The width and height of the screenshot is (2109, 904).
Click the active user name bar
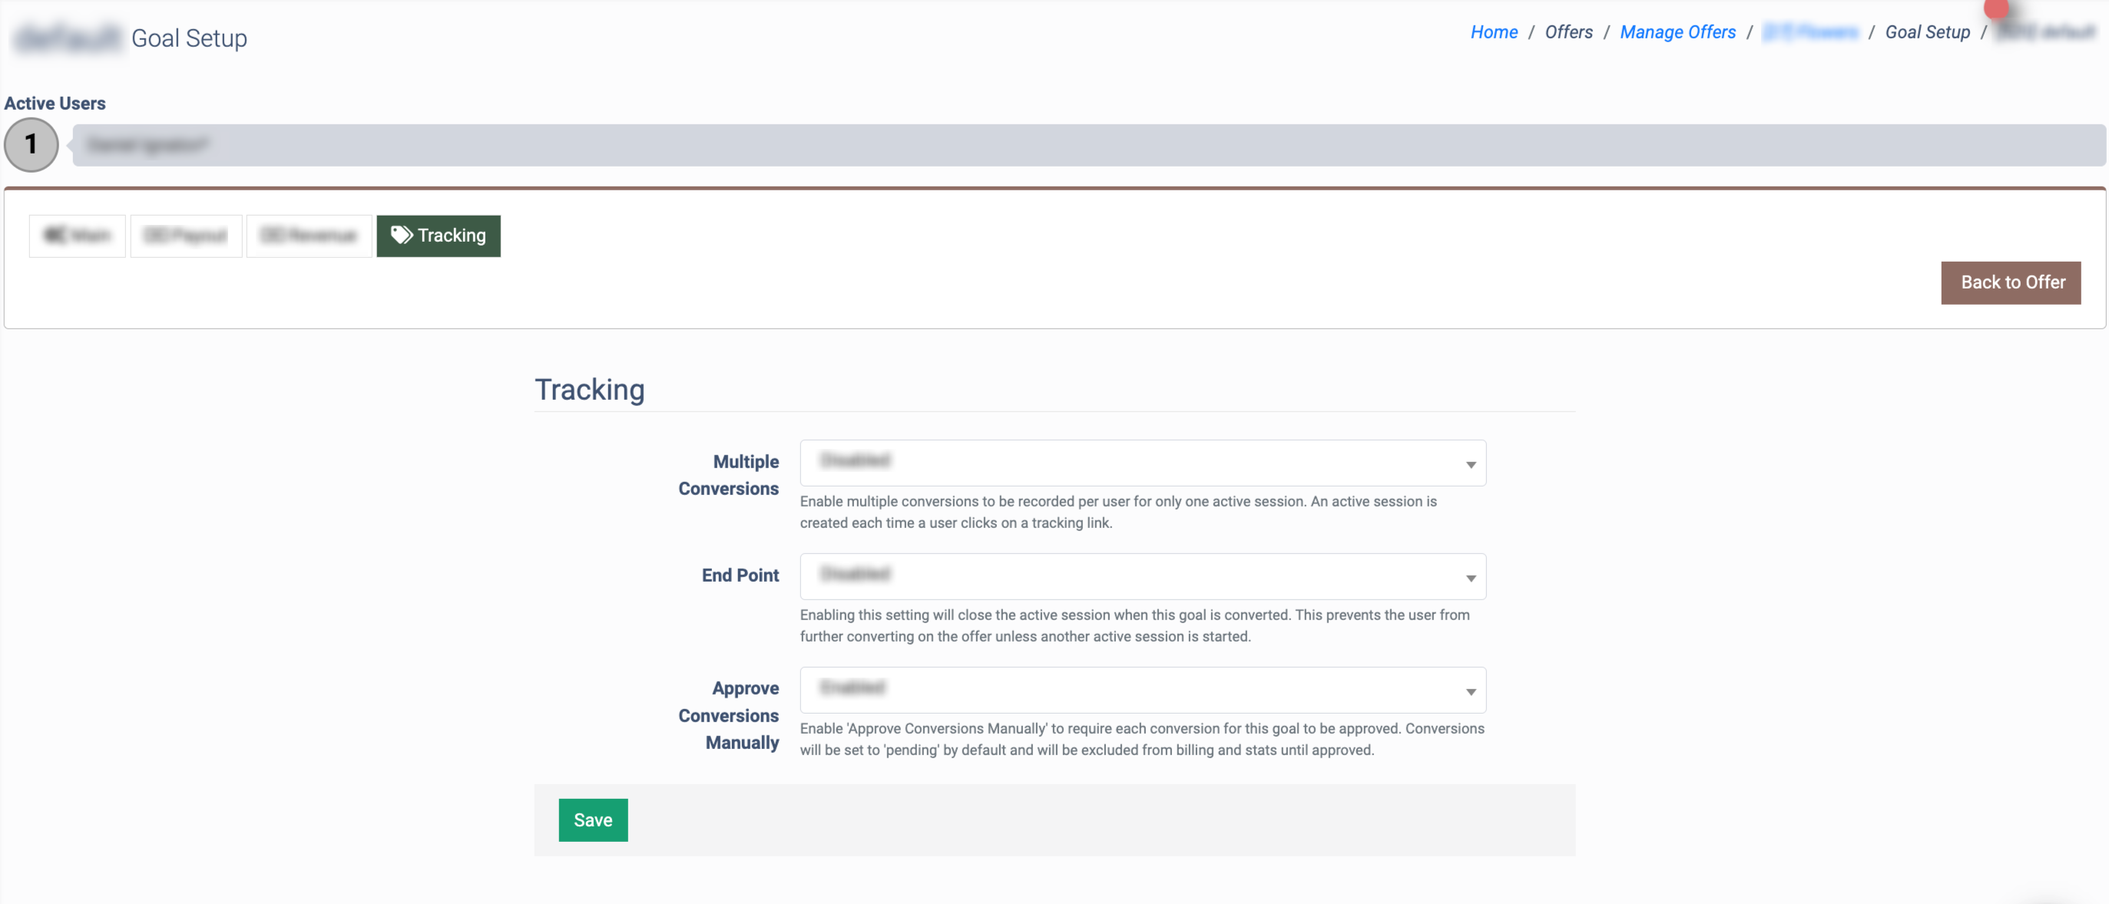click(1088, 145)
